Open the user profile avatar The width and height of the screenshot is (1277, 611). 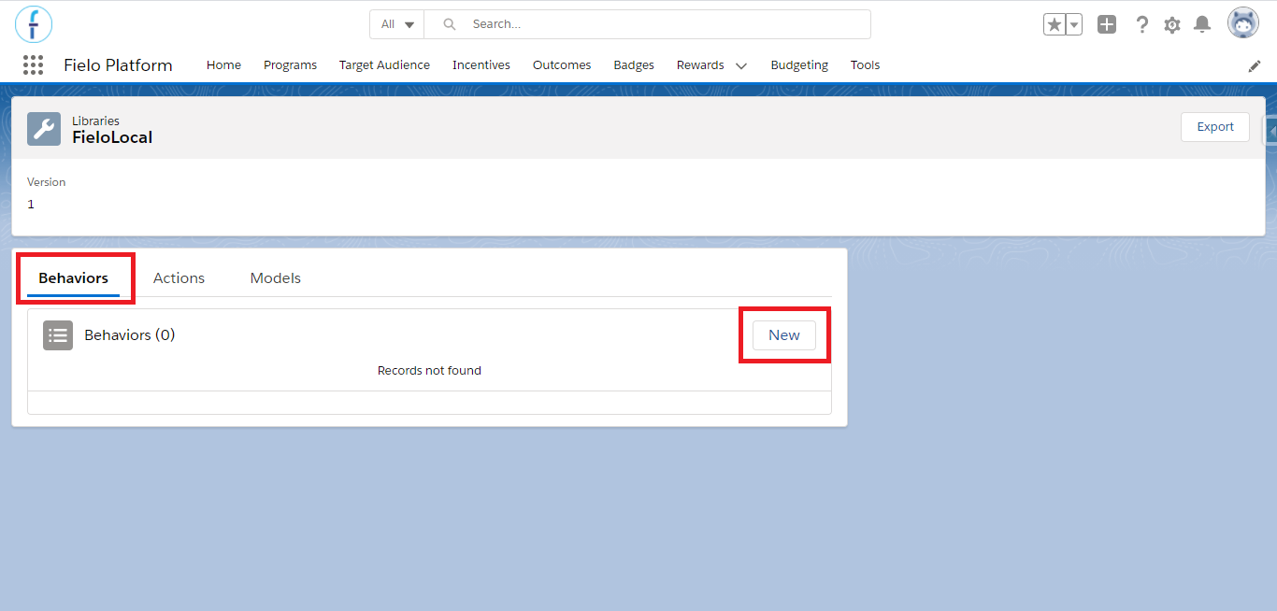(1243, 23)
